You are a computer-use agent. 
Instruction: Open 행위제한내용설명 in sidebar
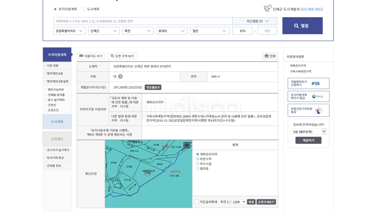(x=57, y=81)
